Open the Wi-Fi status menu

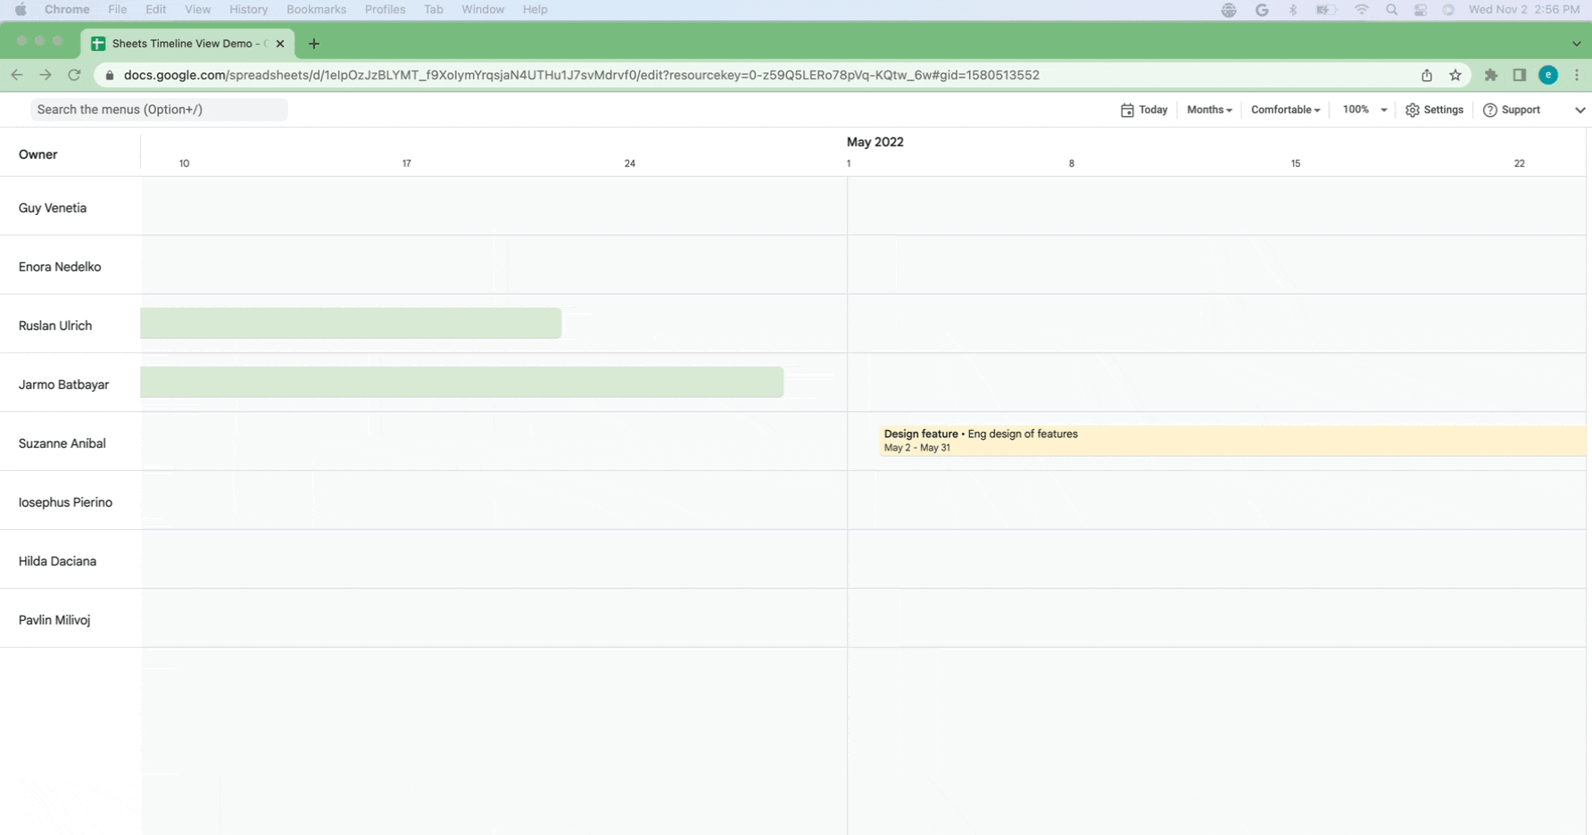click(x=1362, y=10)
